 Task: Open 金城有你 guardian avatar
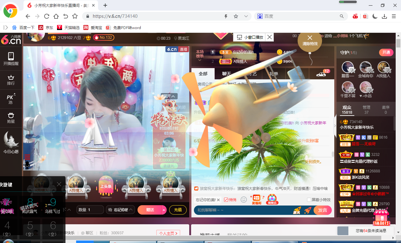366,67
